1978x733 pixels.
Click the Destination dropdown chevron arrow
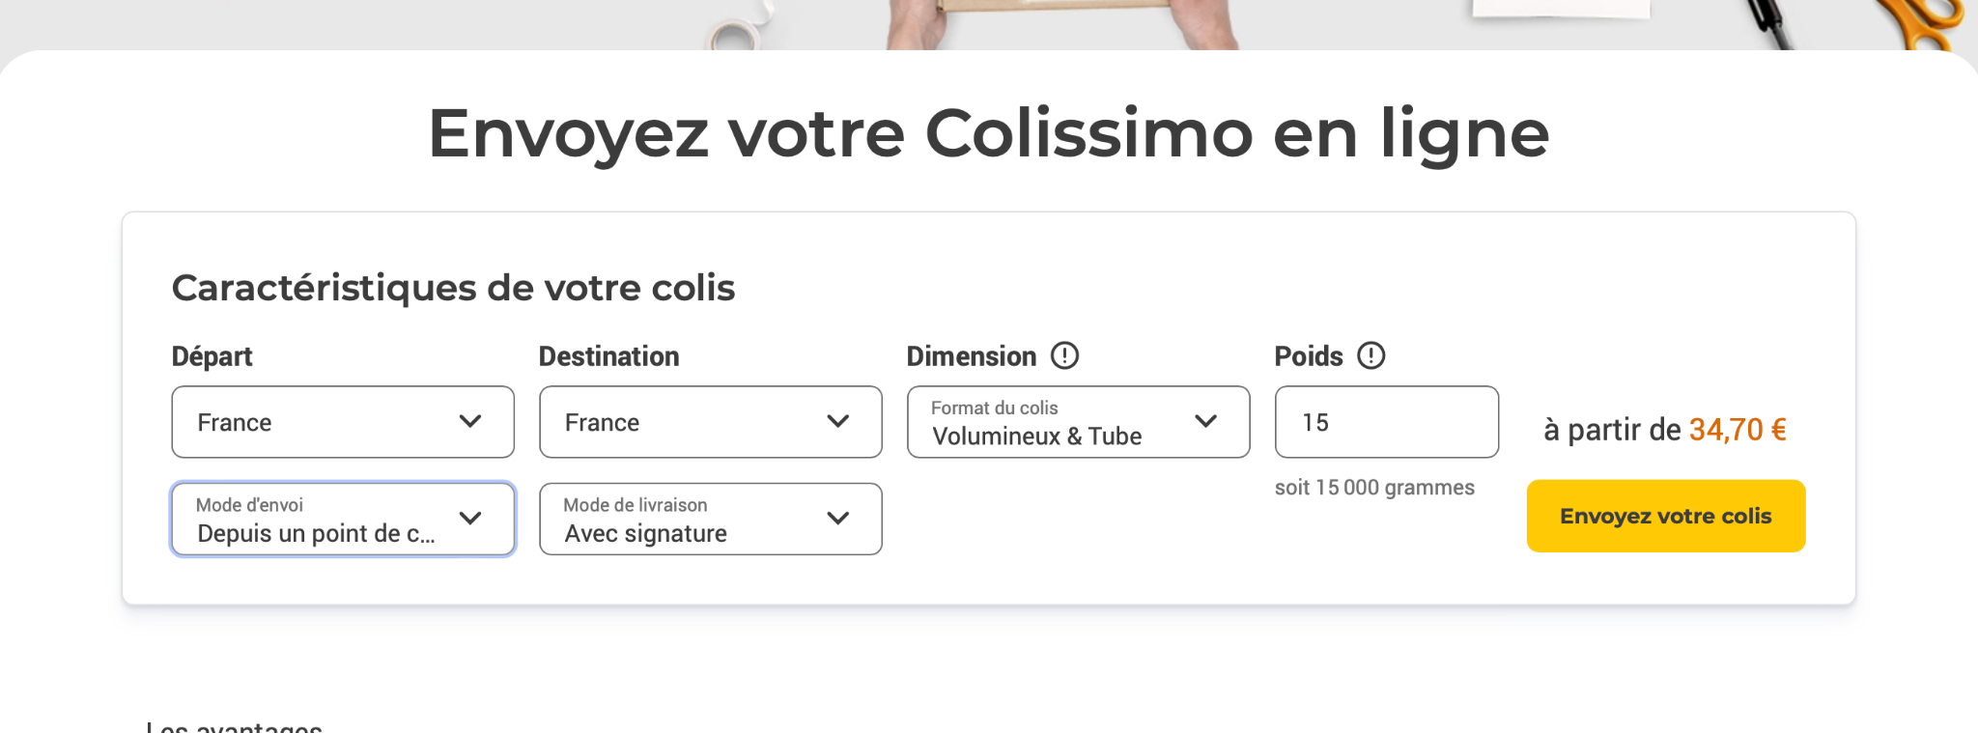click(838, 421)
